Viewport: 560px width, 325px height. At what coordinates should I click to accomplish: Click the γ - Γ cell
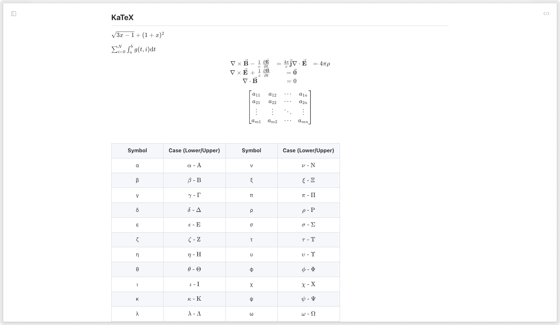tap(194, 195)
